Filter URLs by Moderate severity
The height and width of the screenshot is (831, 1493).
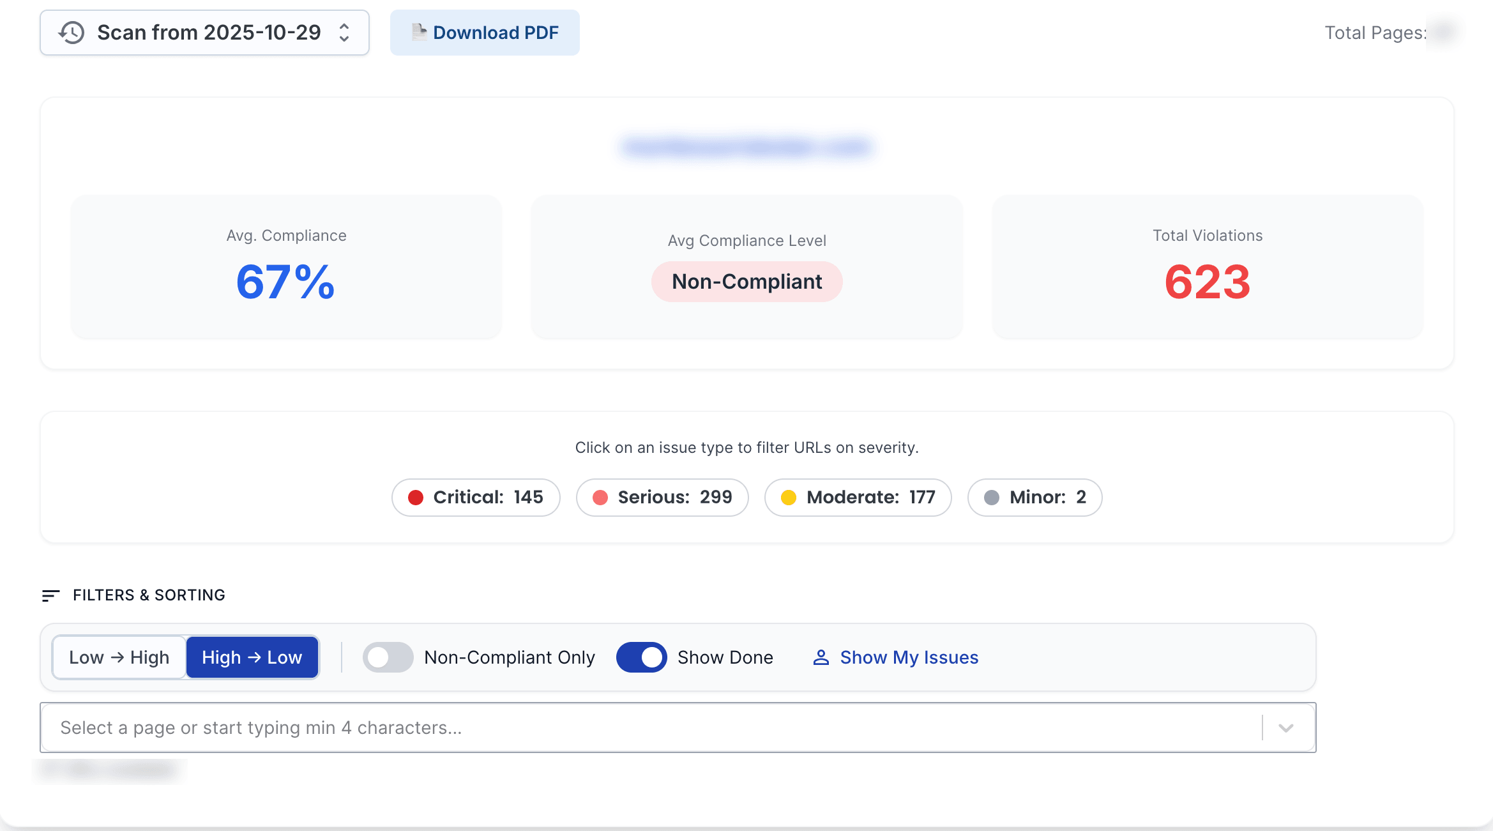click(858, 497)
